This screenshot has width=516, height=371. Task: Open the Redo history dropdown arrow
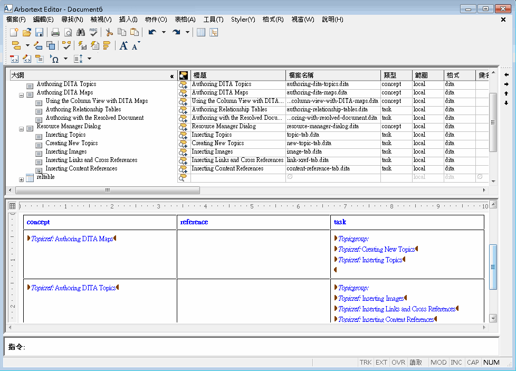point(188,32)
